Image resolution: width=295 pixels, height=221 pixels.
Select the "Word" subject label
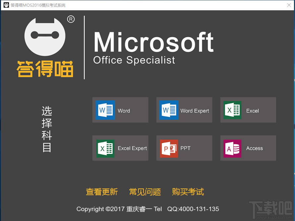point(124,111)
